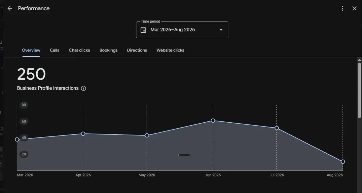The image size is (362, 193).
Task: Switch to the Bookings tab
Action: [x=109, y=50]
